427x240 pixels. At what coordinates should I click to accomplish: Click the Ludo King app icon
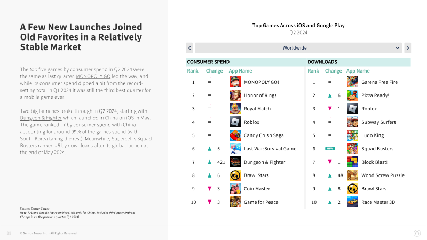click(352, 135)
